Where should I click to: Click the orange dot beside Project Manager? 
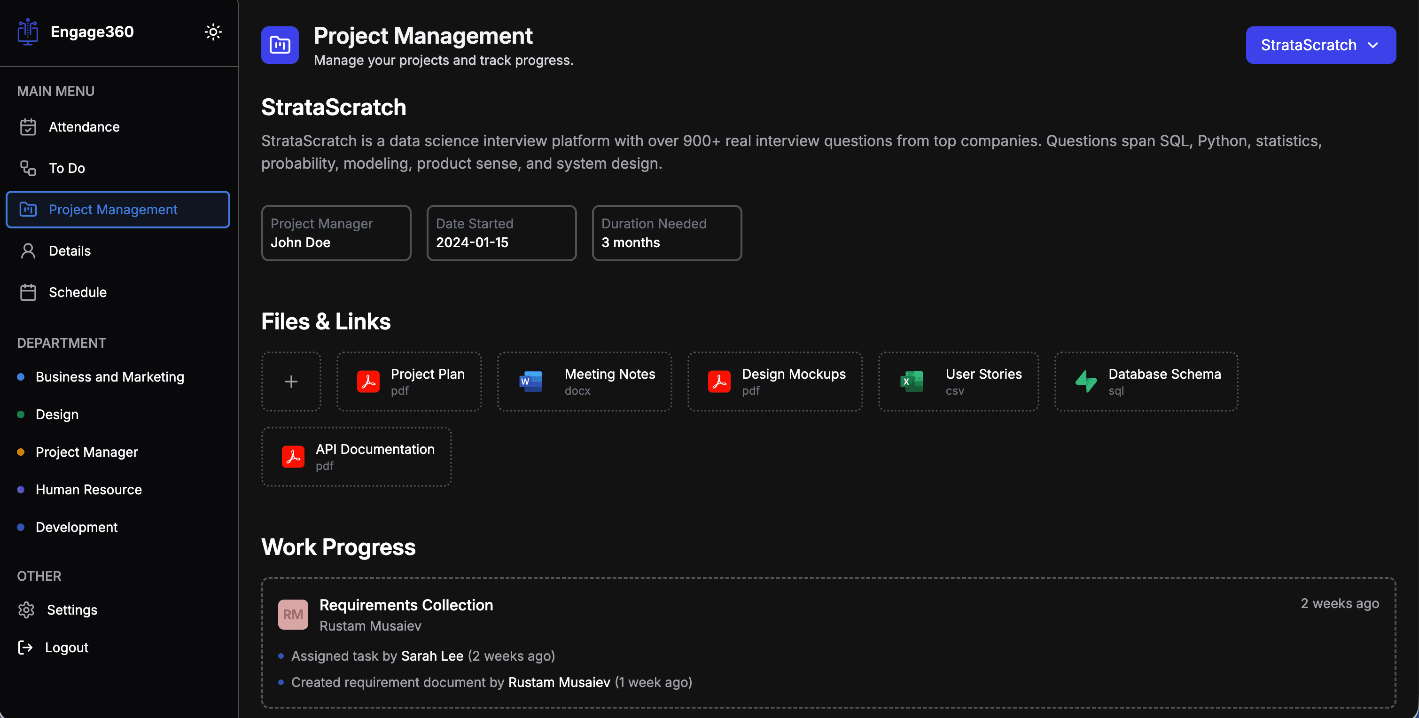point(21,452)
